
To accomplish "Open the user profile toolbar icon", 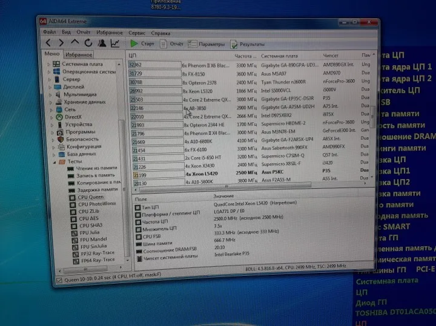I will [102, 43].
